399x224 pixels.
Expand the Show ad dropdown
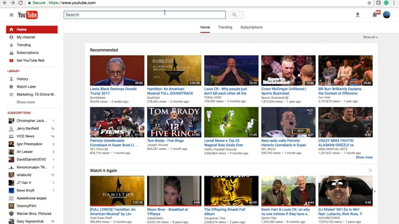[x=370, y=37]
